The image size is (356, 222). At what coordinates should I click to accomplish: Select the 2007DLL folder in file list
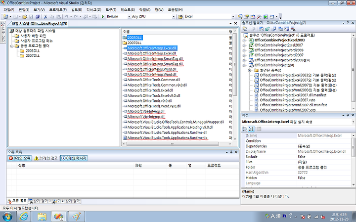pyautogui.click(x=134, y=43)
